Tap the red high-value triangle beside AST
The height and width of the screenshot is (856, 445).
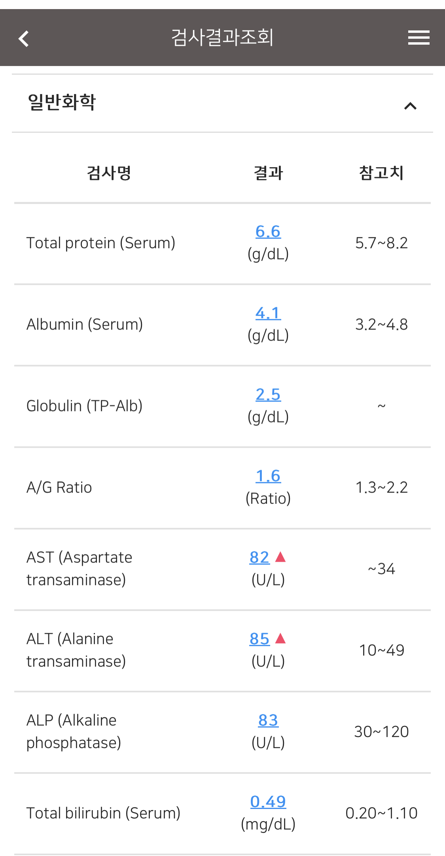(x=280, y=557)
